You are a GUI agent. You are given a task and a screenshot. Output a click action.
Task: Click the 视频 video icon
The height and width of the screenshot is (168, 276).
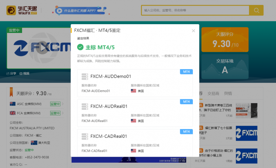tap(21, 74)
